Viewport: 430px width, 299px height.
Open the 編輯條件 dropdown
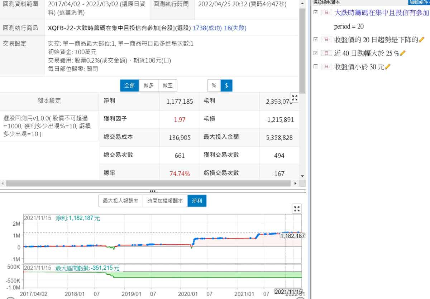(x=419, y=2)
